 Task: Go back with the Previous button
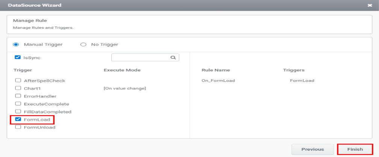[x=312, y=149]
